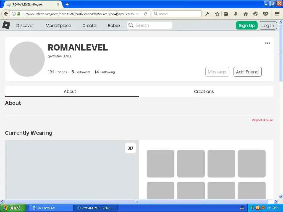
Task: Click the @ROMANLEVEL username text
Action: tap(60, 56)
